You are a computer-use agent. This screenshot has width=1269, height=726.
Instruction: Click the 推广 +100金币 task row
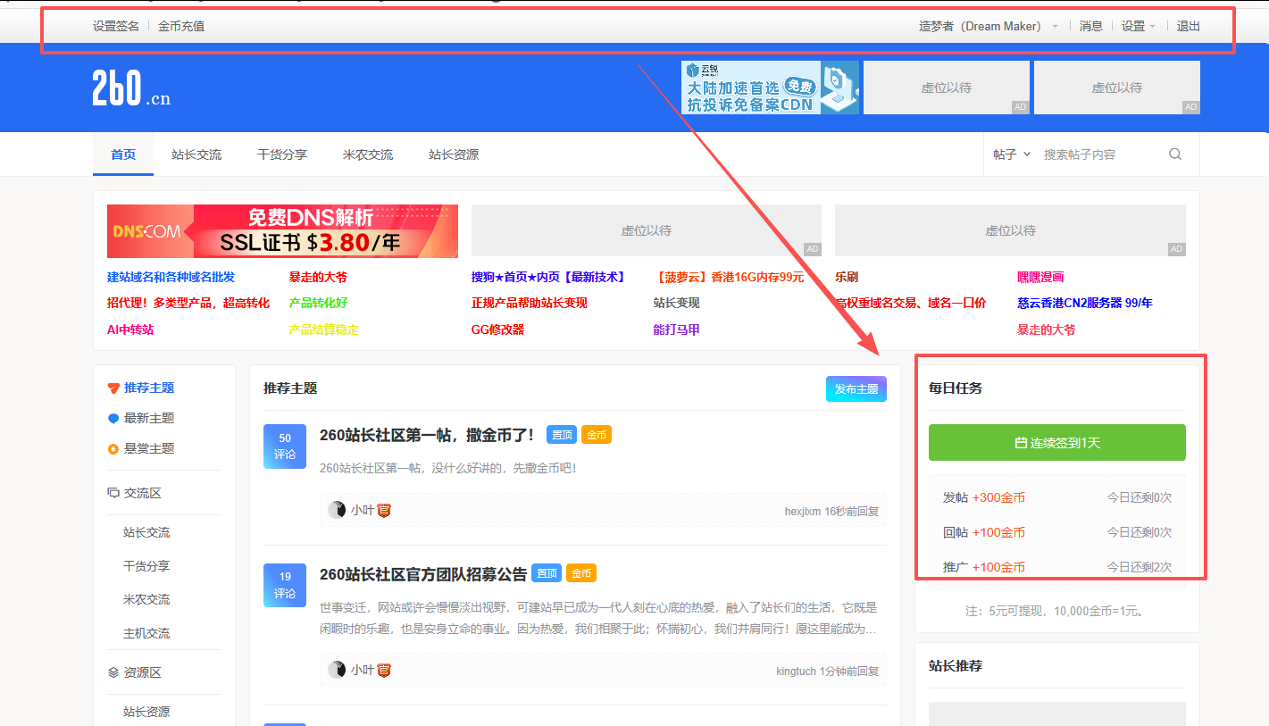1057,567
